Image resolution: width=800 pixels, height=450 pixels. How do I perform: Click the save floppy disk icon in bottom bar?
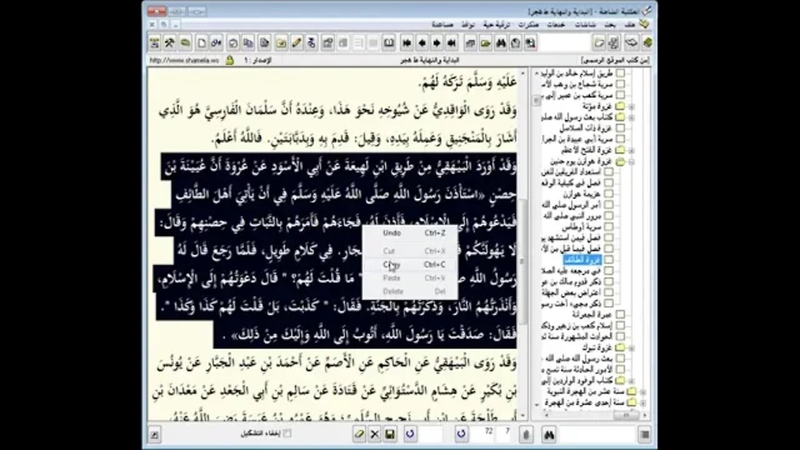pyautogui.click(x=390, y=434)
